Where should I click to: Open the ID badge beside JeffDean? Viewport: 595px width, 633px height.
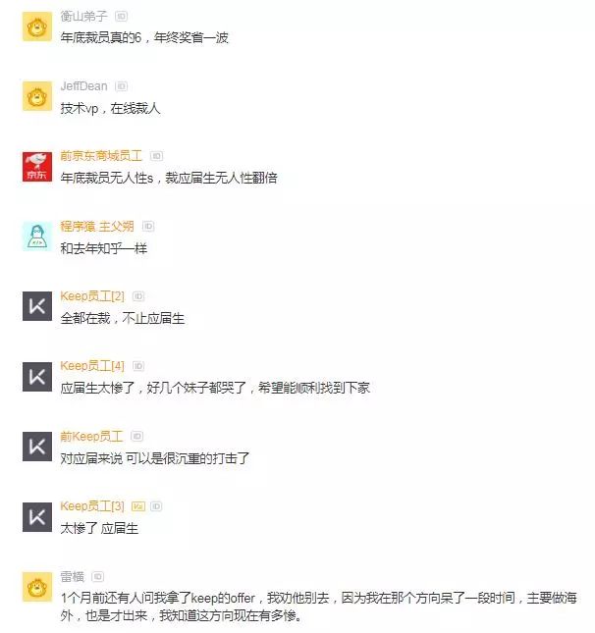click(121, 86)
